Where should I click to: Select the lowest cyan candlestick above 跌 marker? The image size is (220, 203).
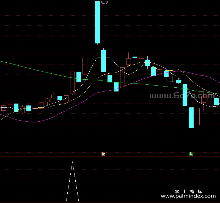click(x=191, y=118)
